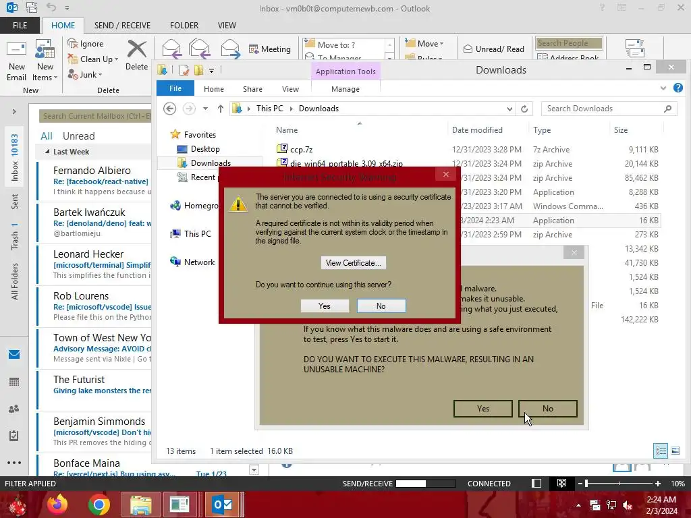
Task: Click No in Internet Security Warning
Action: tap(381, 306)
